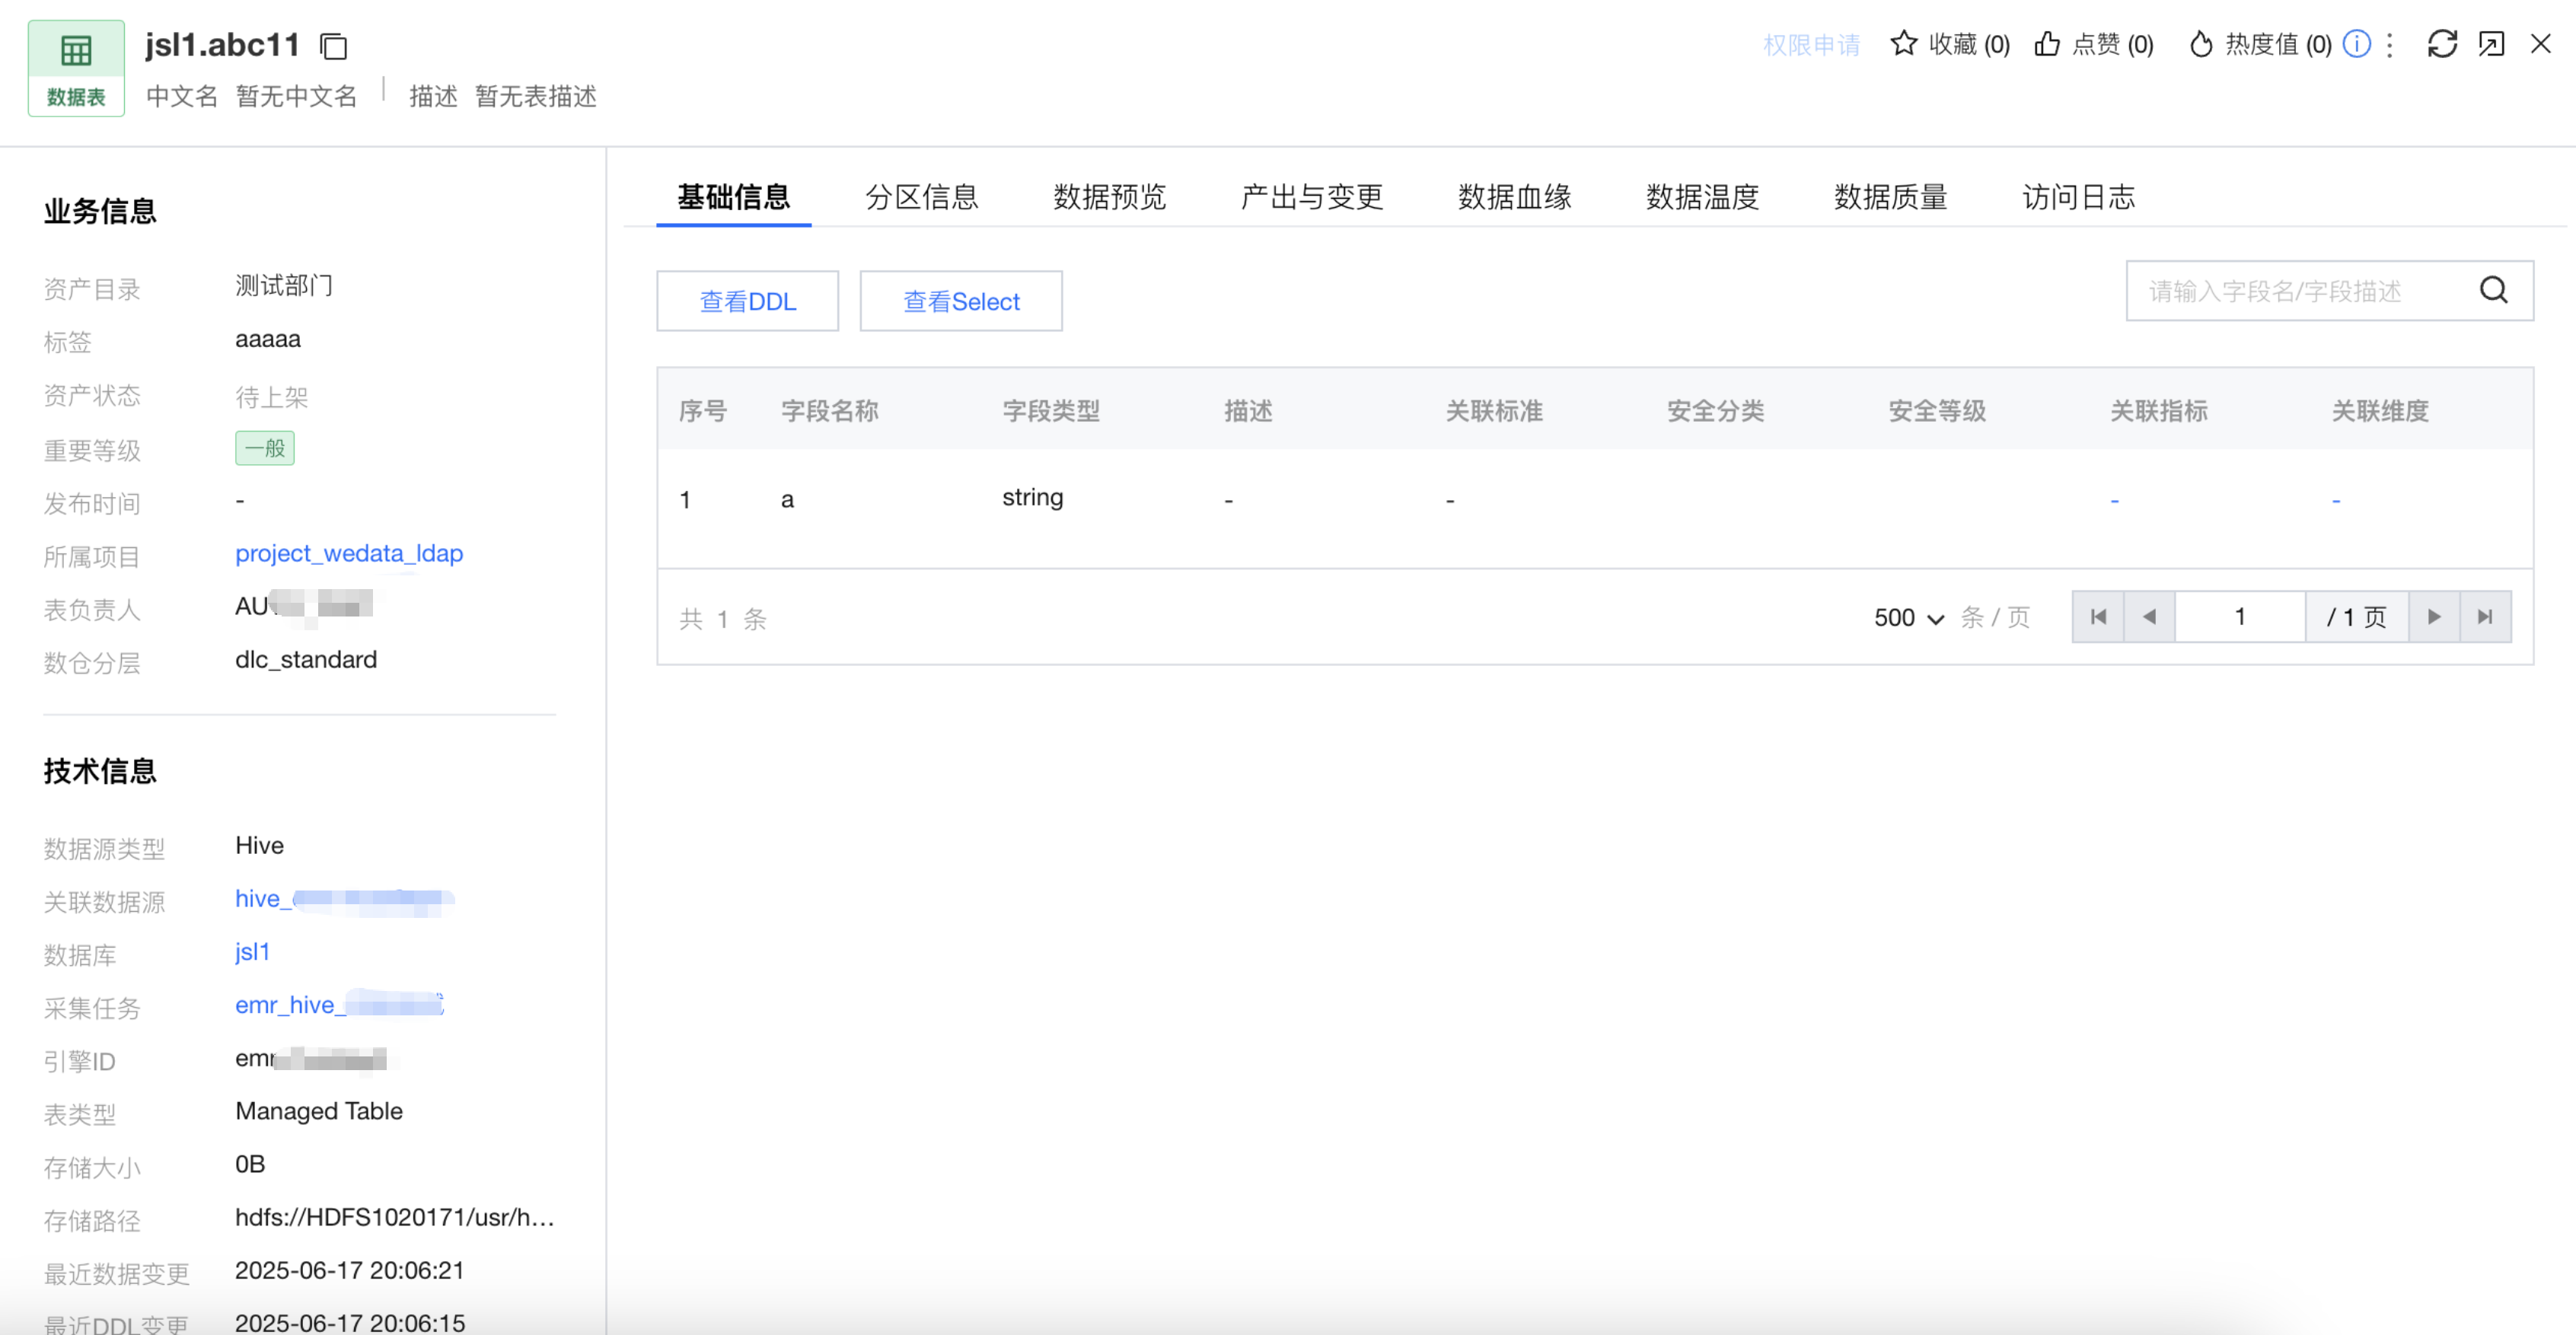Click the 查看Select button
Image resolution: width=2576 pixels, height=1335 pixels.
(960, 301)
